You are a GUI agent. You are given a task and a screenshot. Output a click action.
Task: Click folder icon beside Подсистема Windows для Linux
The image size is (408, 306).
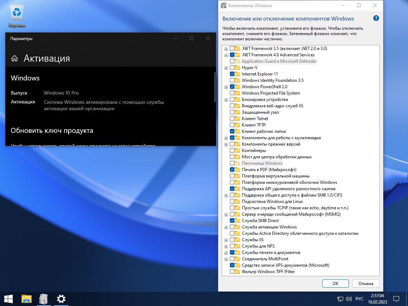point(237,202)
